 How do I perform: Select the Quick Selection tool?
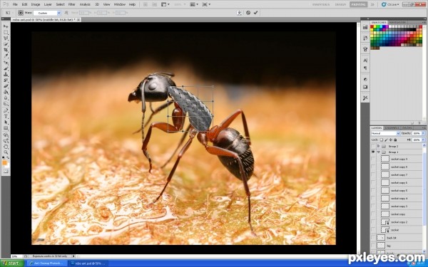pos(6,44)
